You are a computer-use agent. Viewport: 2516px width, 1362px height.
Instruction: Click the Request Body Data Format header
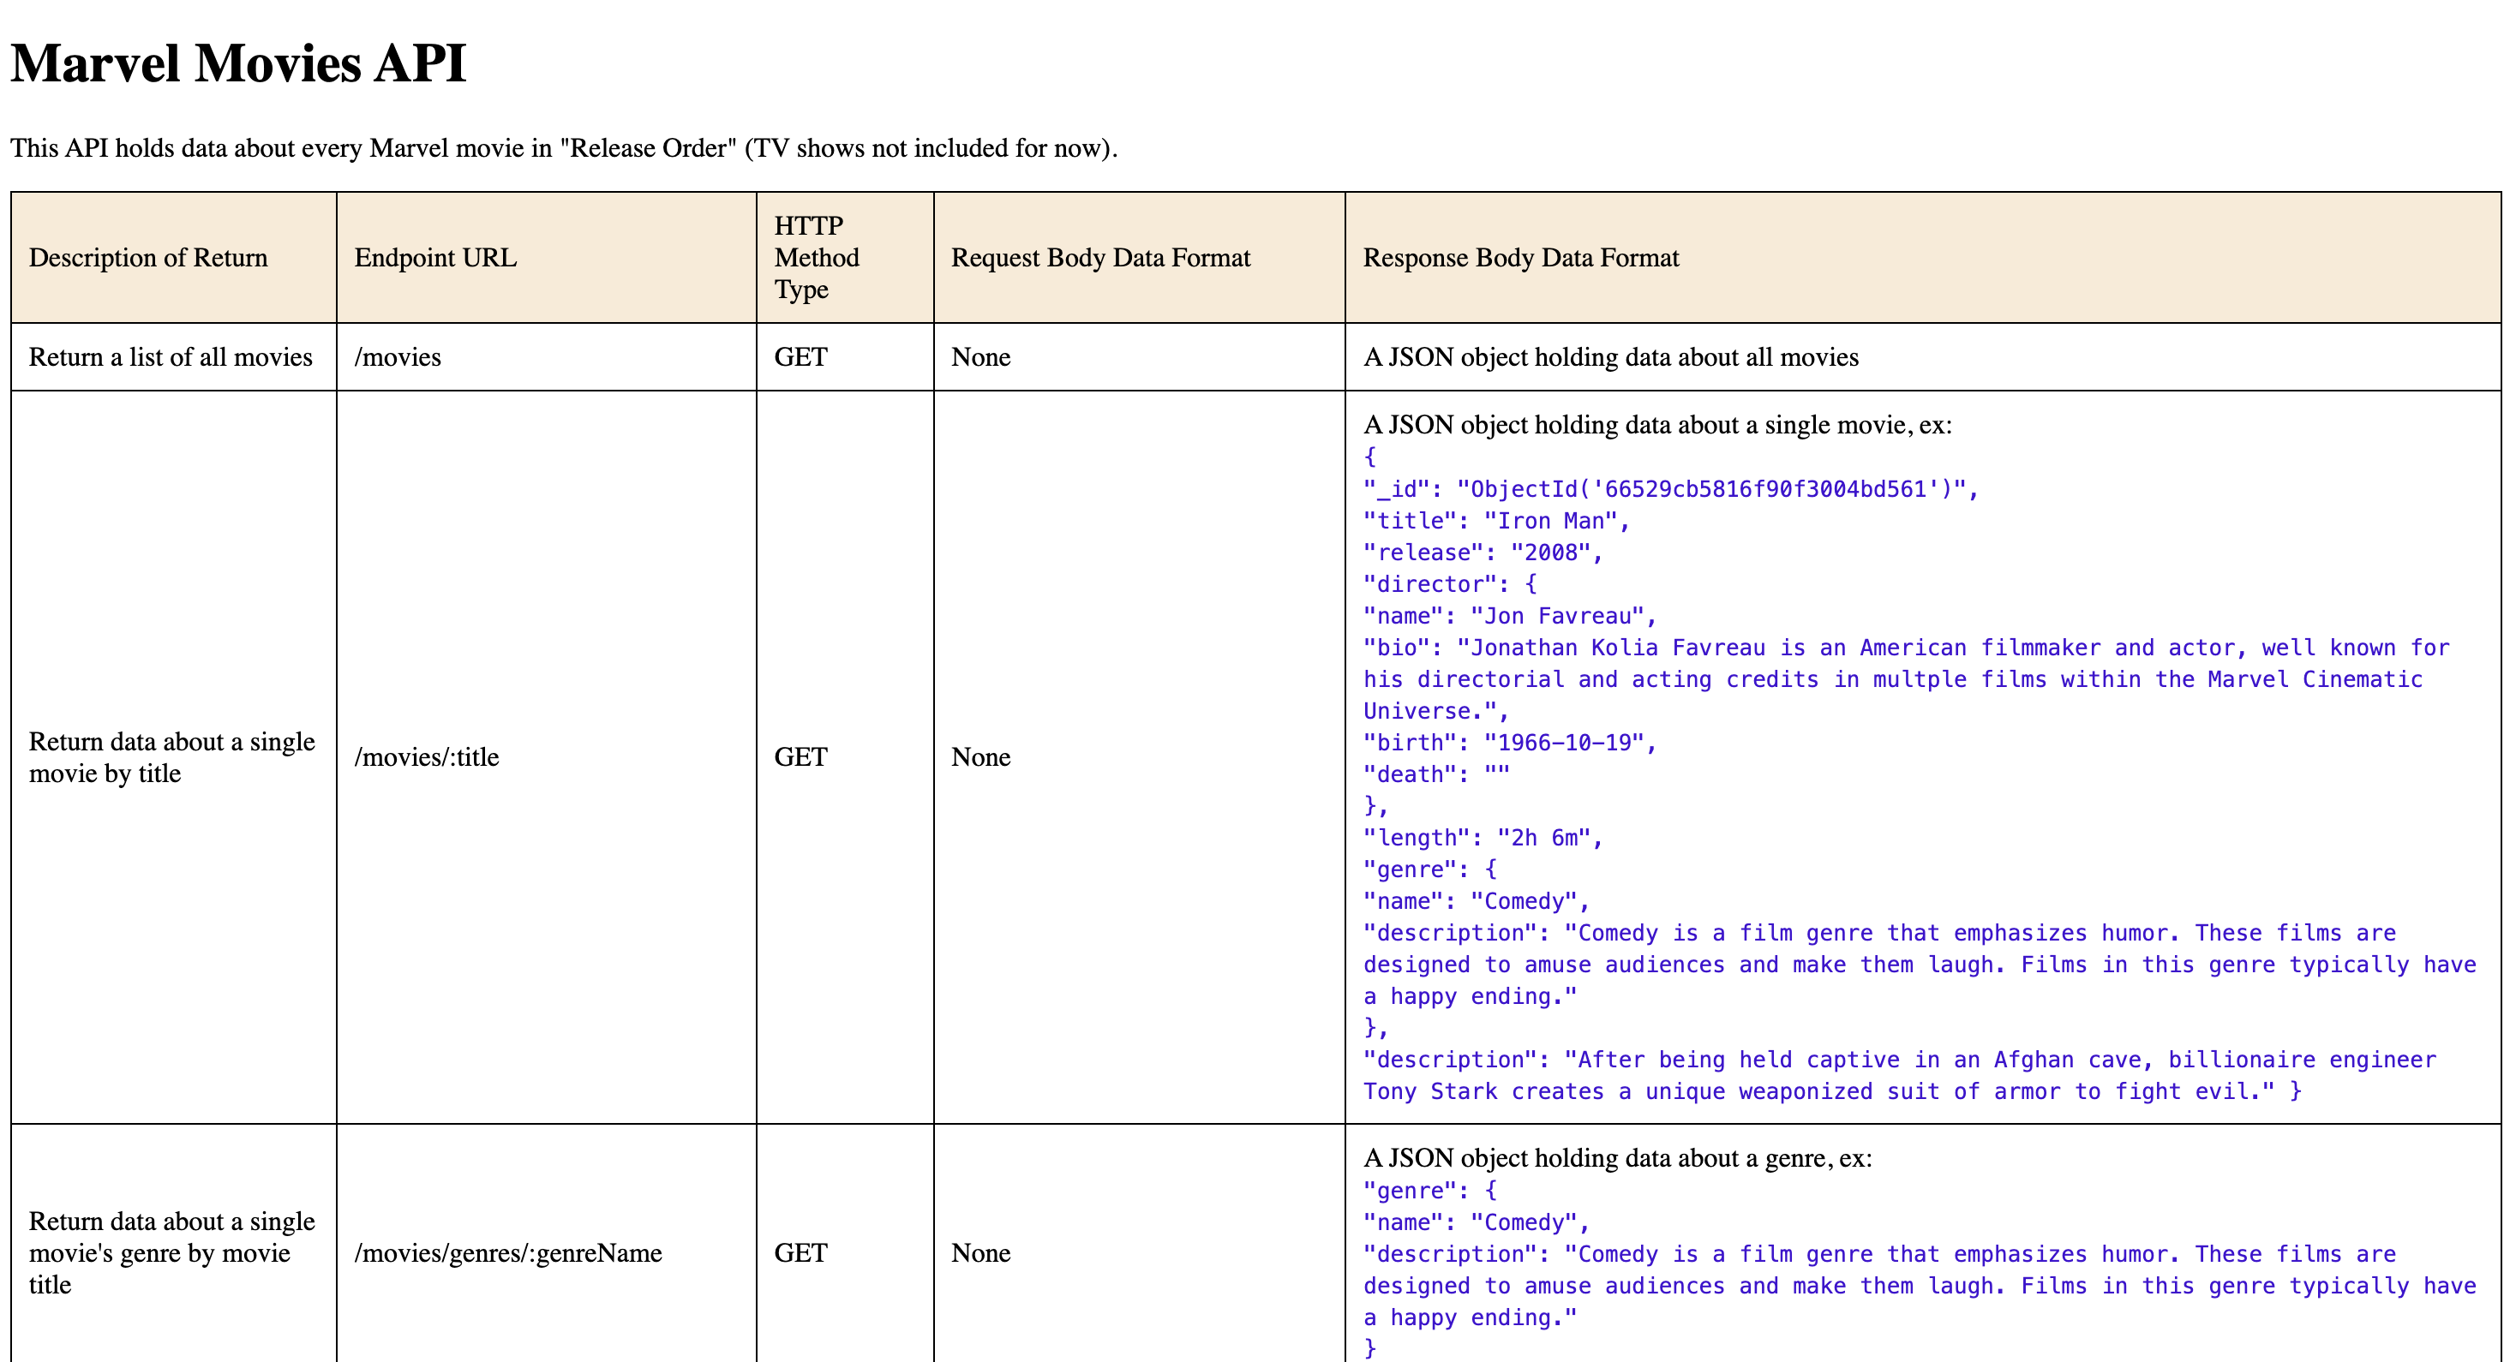[x=1099, y=258]
